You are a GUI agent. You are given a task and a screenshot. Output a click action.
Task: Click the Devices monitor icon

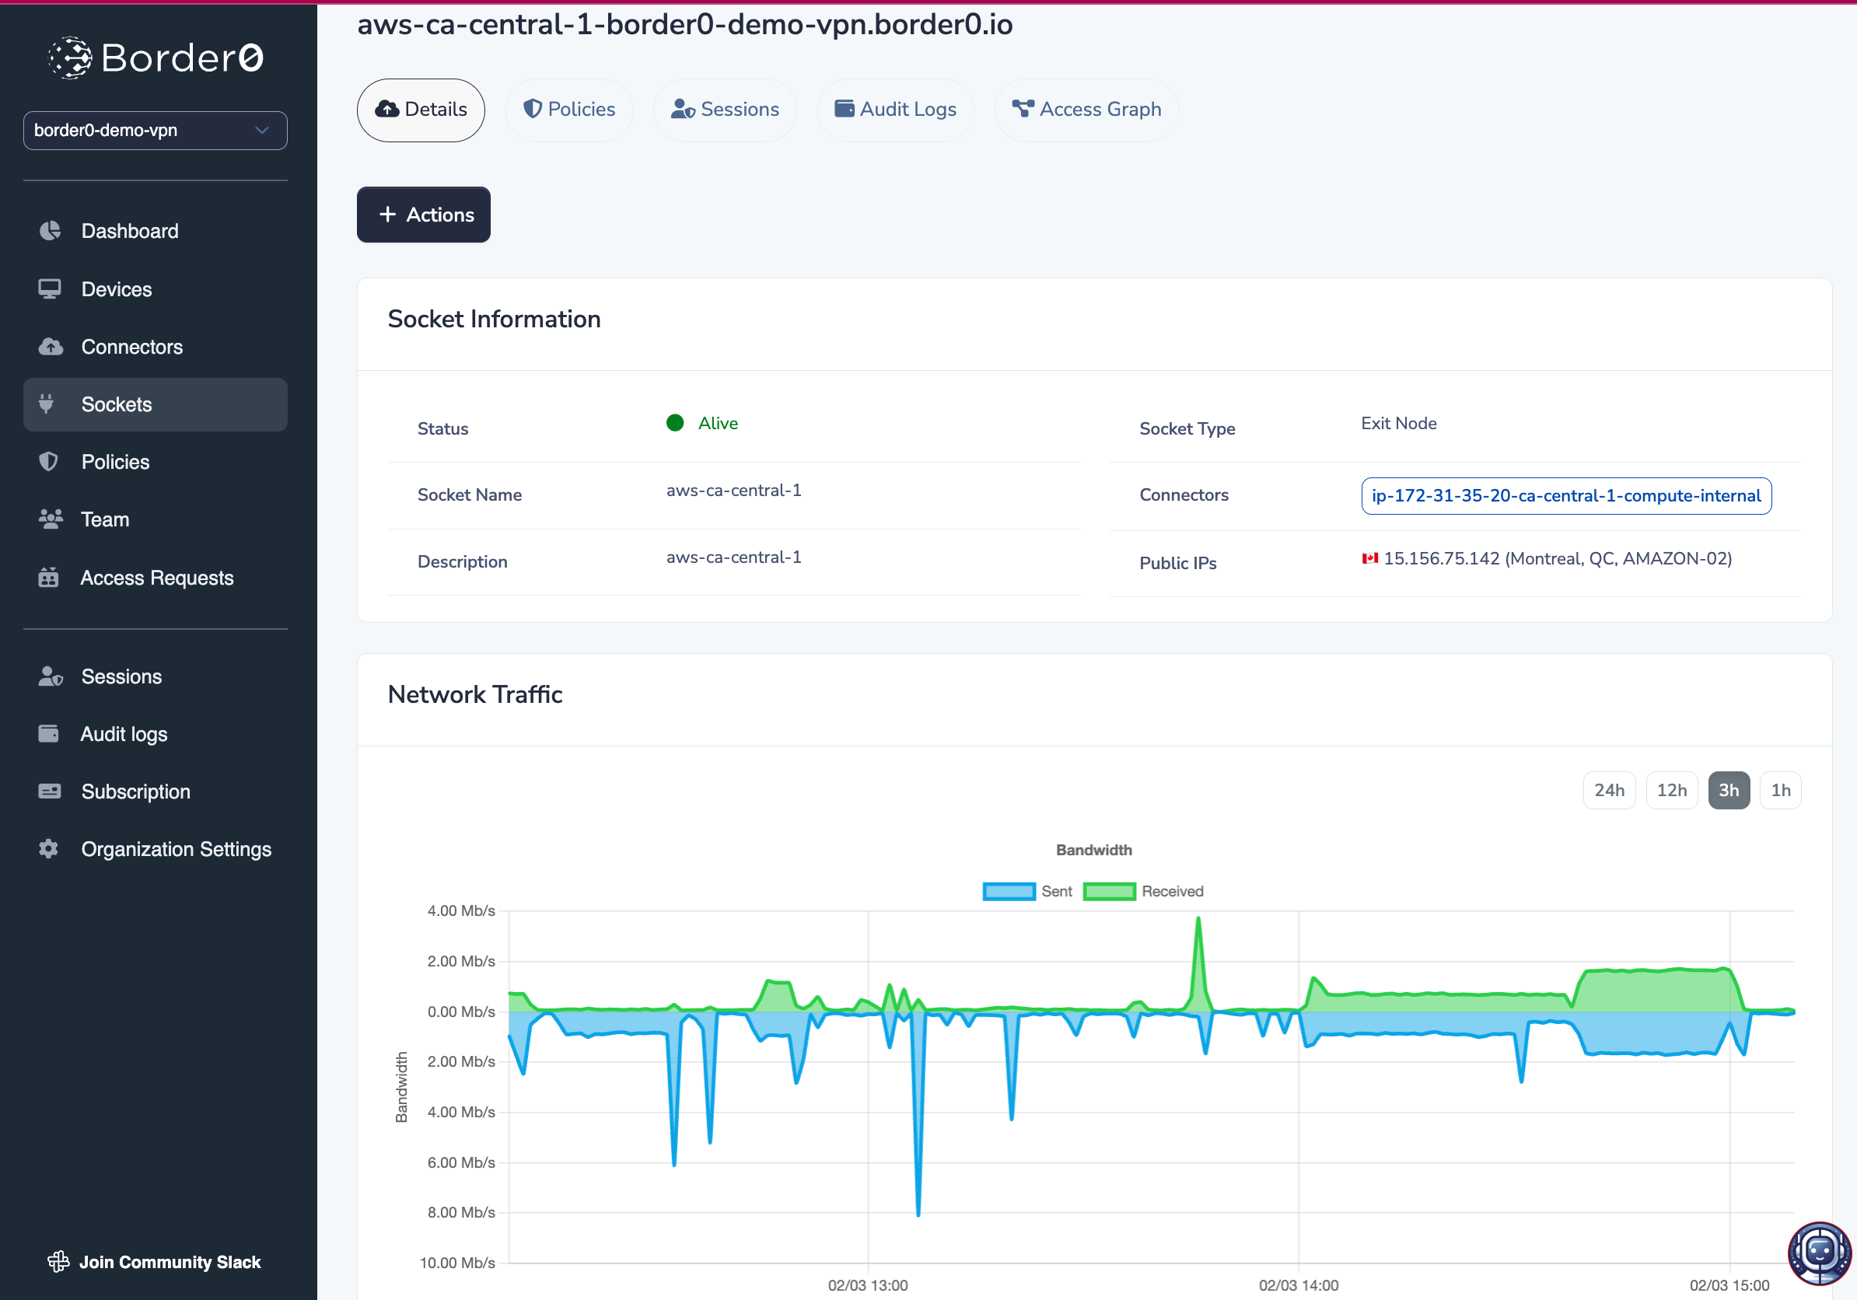pos(50,288)
